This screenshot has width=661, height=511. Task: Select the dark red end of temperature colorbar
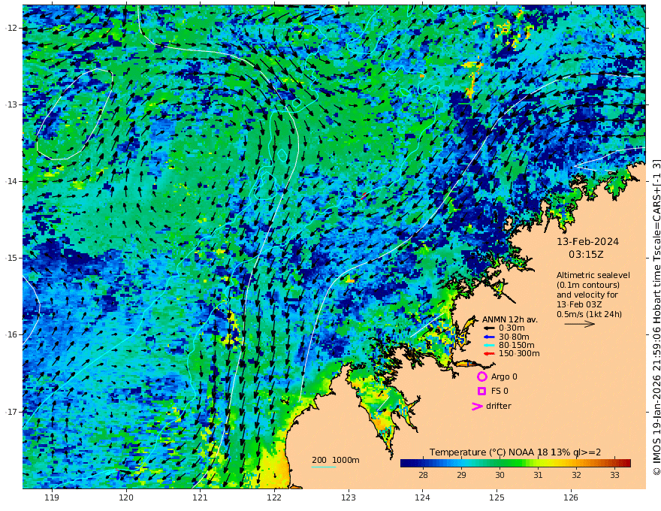tap(627, 463)
